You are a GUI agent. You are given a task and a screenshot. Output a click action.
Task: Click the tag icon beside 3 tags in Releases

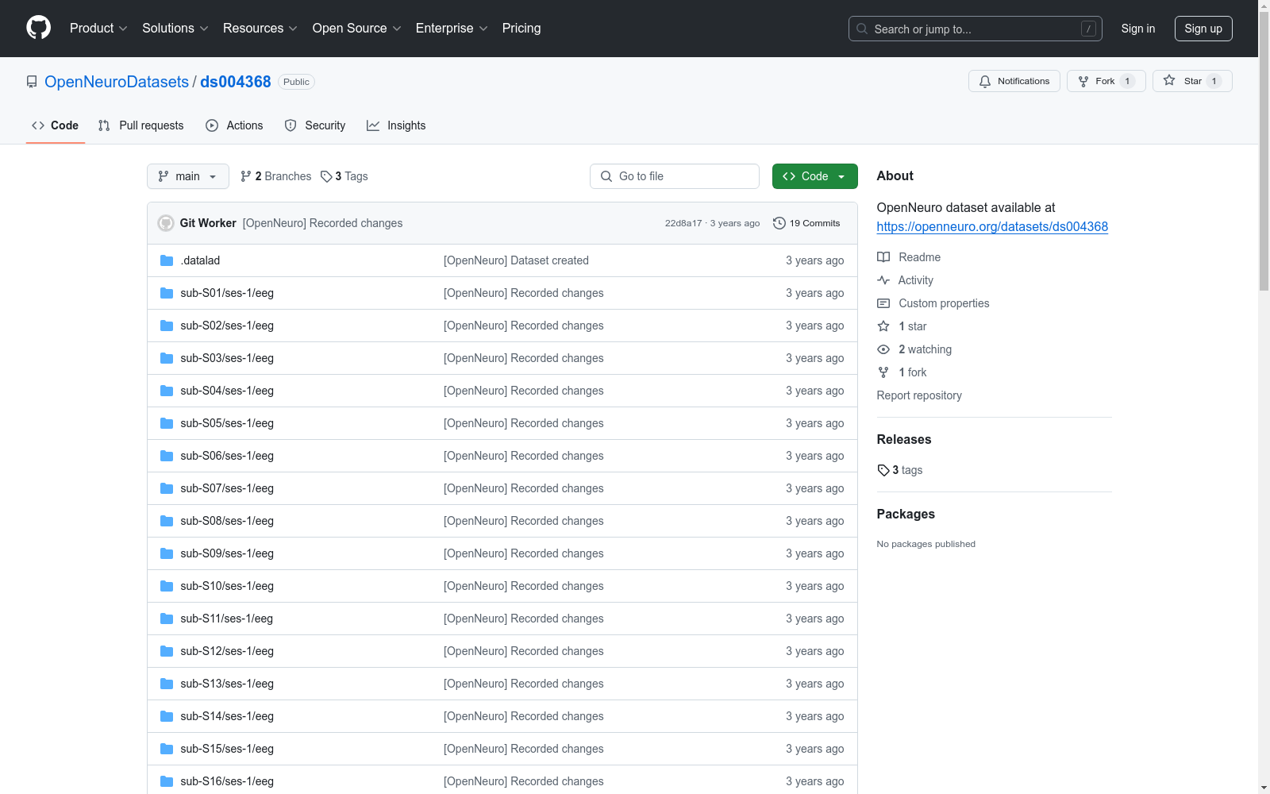click(883, 470)
